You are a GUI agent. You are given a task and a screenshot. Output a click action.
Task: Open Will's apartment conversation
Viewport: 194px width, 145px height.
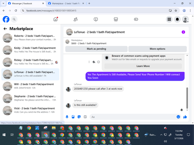30,86
